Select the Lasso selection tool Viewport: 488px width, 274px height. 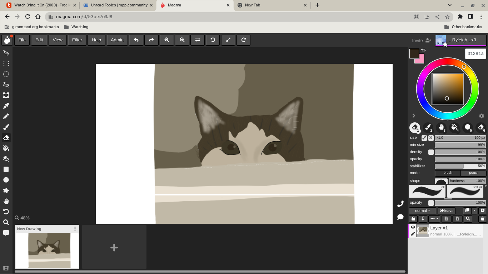[6, 85]
